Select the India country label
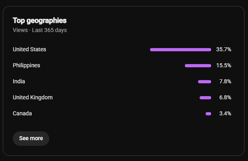Image resolution: width=248 pixels, height=161 pixels. [x=19, y=81]
